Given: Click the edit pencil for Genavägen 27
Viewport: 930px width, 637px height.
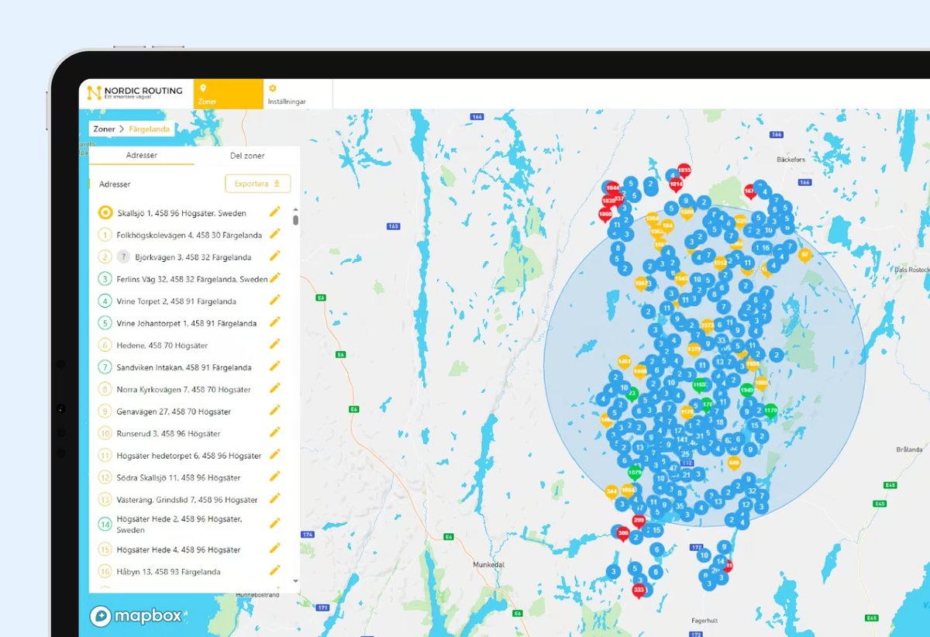Looking at the screenshot, I should coord(274,411).
